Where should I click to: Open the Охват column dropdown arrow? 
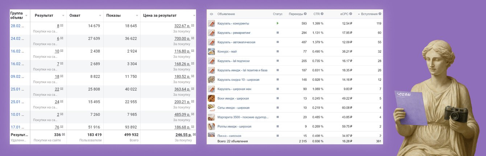(x=100, y=16)
